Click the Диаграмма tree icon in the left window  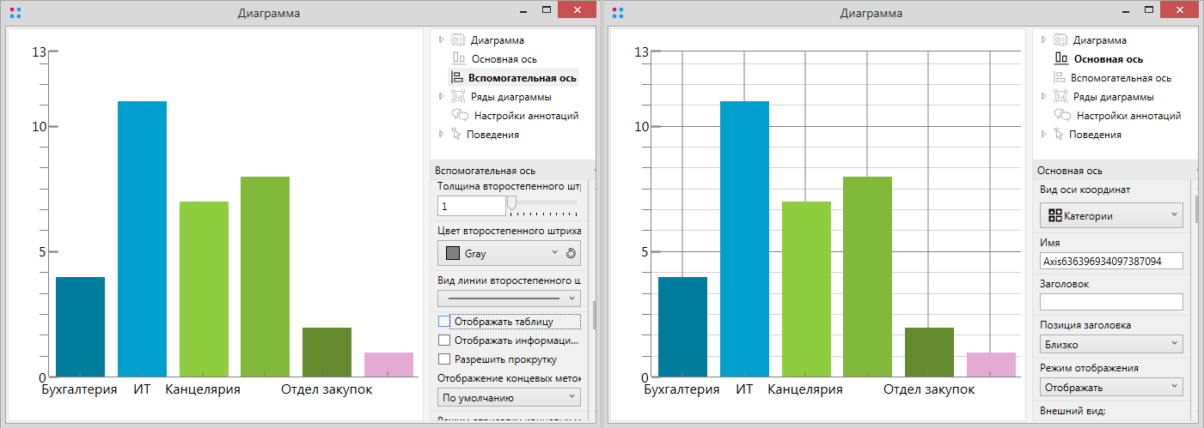[458, 40]
